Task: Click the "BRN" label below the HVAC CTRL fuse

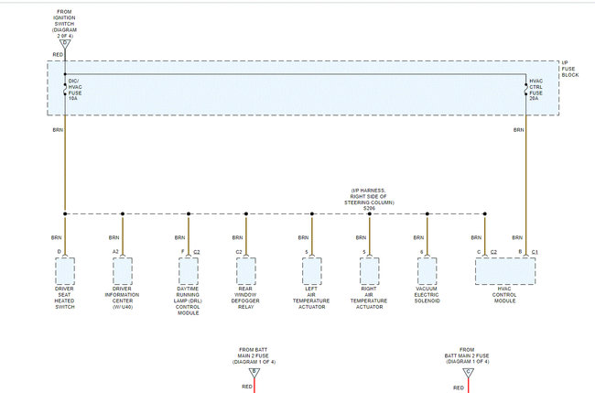Action: [x=519, y=130]
